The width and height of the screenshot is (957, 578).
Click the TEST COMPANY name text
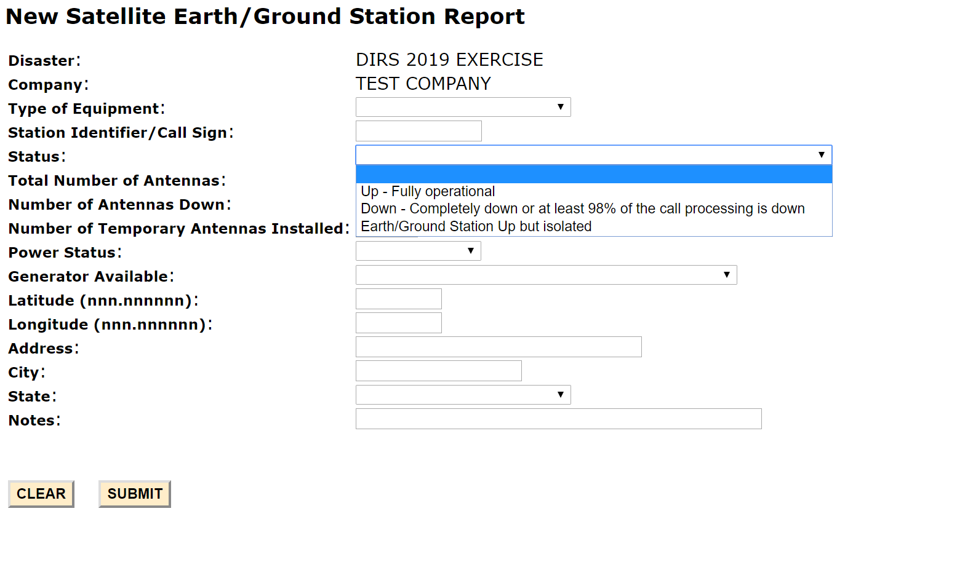pyautogui.click(x=423, y=84)
